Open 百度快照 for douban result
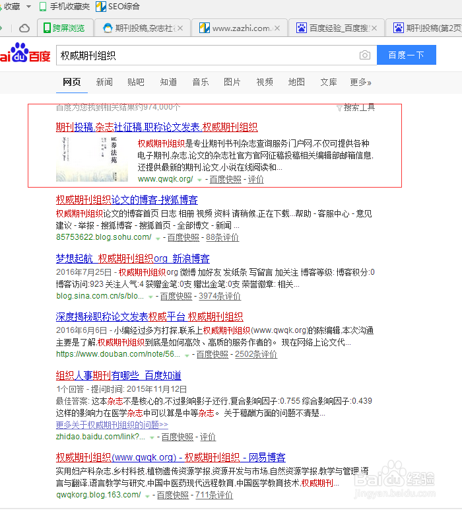This screenshot has width=462, height=510. click(213, 354)
